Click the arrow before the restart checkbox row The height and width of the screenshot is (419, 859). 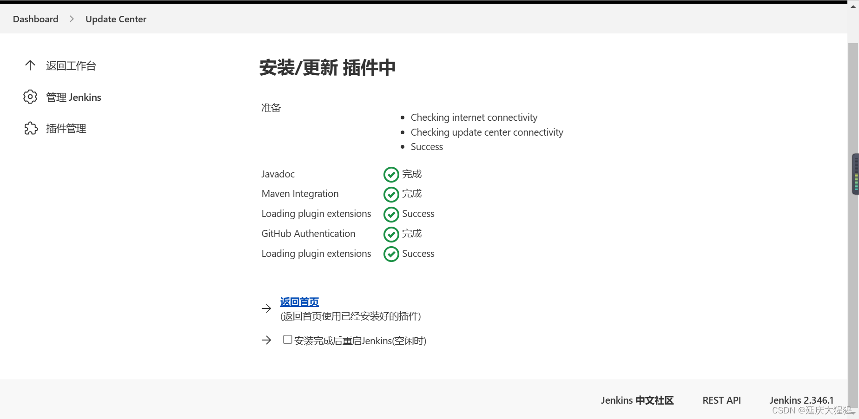tap(266, 340)
